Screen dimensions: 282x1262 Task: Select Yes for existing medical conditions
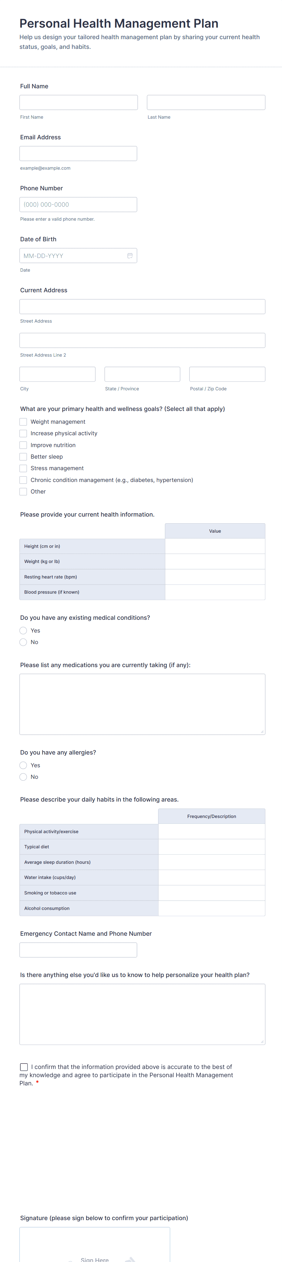pos(23,630)
